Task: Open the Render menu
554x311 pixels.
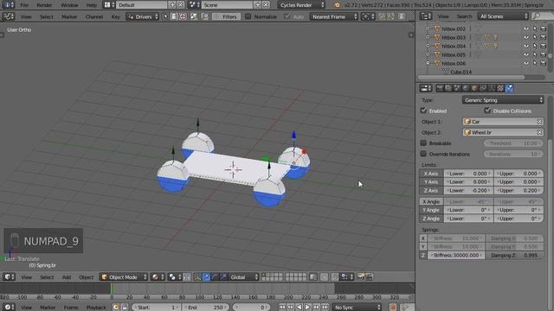Action: [44, 5]
